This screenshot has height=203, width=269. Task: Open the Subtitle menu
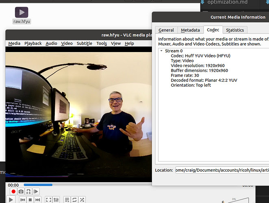(x=85, y=43)
